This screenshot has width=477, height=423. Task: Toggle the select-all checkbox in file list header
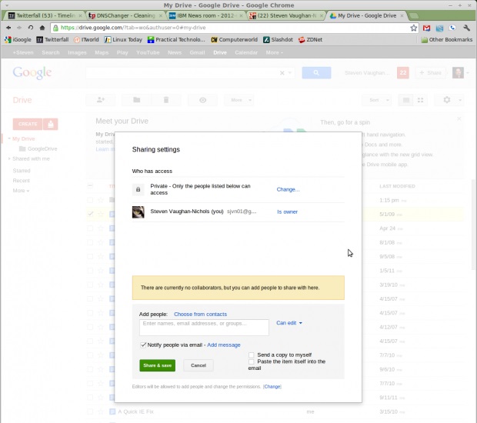pyautogui.click(x=90, y=186)
